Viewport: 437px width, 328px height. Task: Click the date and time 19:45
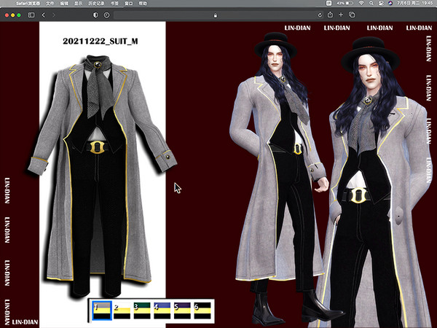click(x=414, y=4)
